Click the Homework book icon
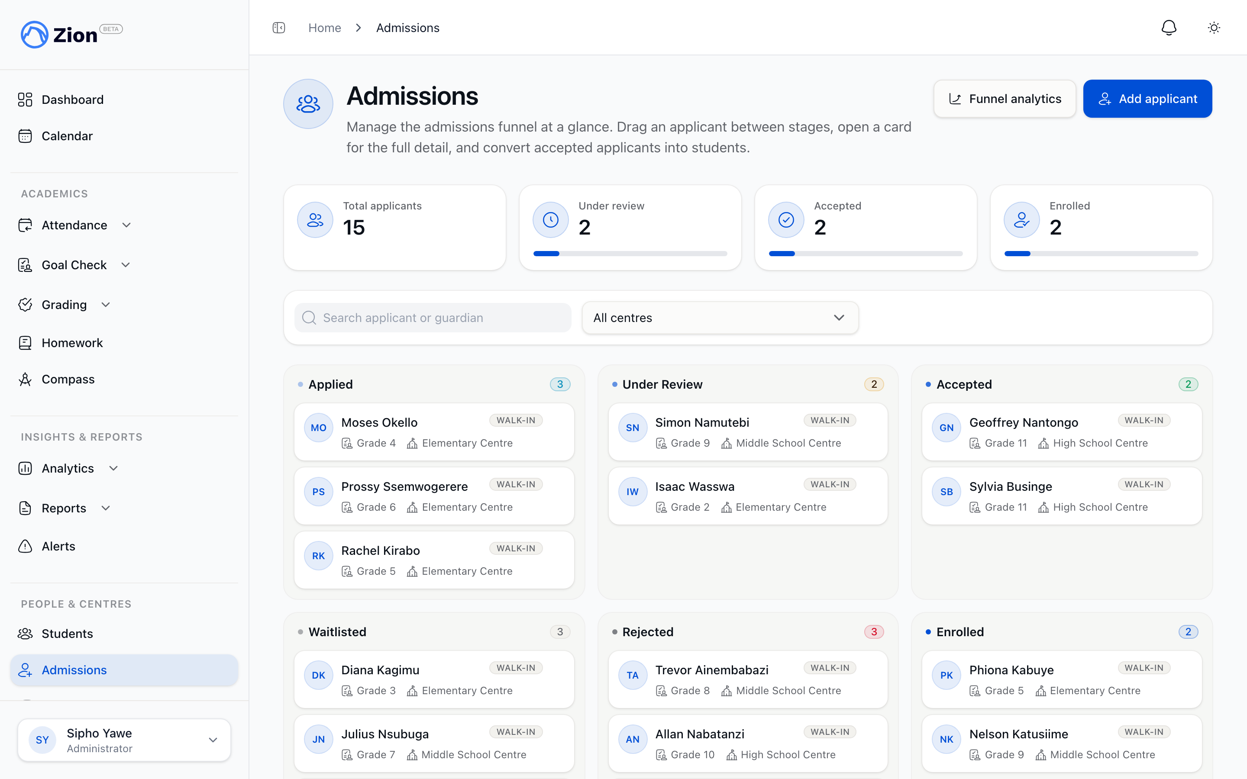The height and width of the screenshot is (779, 1247). pyautogui.click(x=25, y=343)
